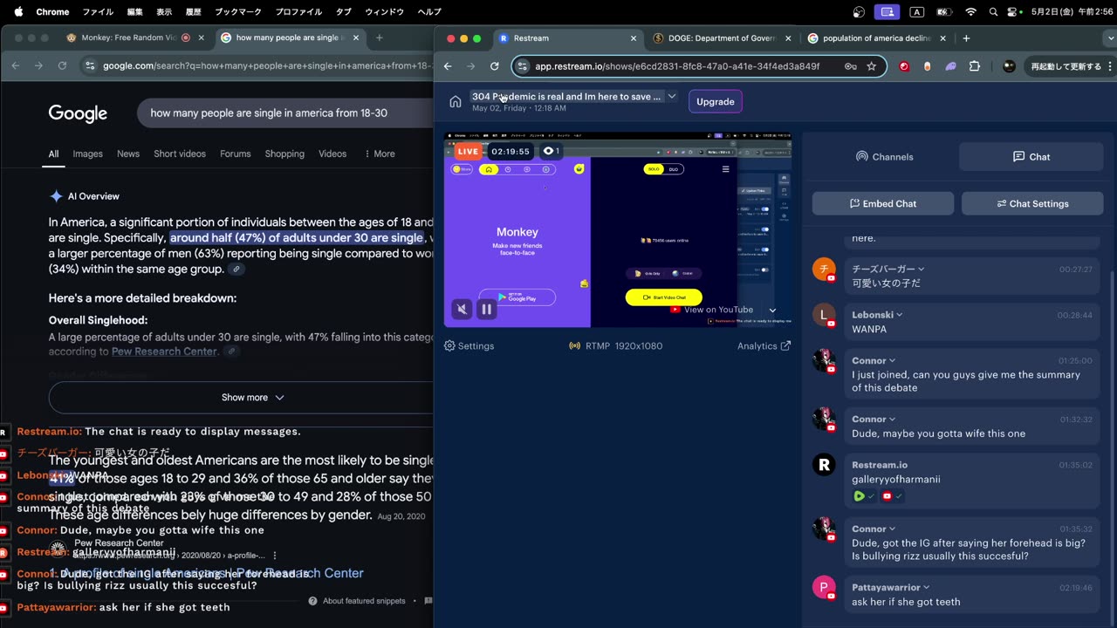1117x628 pixels.
Task: Close the DOGE tab
Action: 789,38
